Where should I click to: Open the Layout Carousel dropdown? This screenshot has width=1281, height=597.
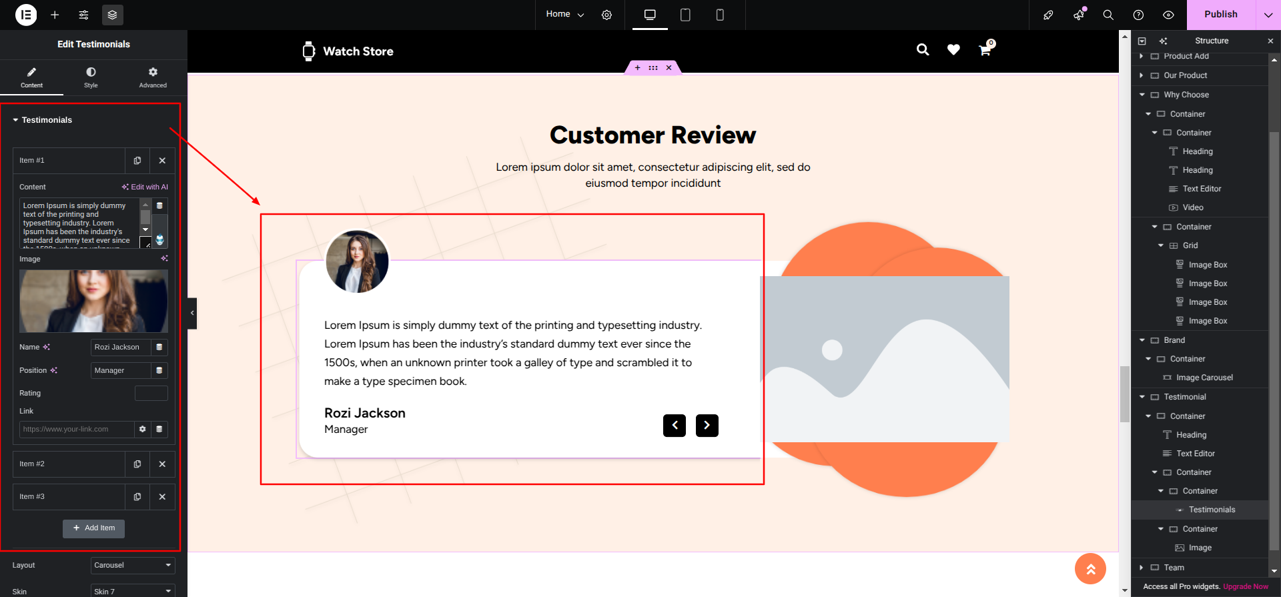[133, 566]
